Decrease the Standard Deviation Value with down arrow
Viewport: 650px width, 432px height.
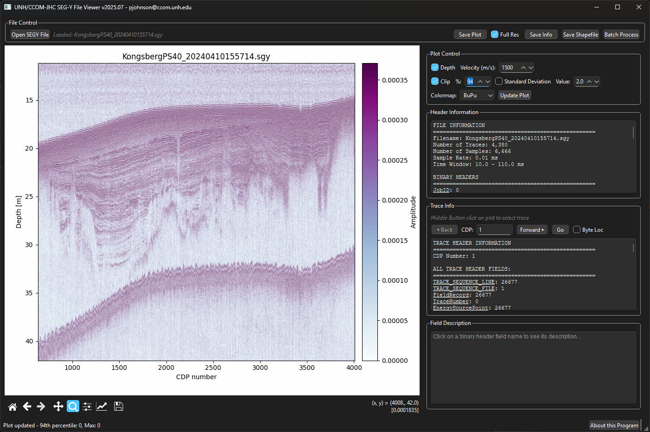597,82
